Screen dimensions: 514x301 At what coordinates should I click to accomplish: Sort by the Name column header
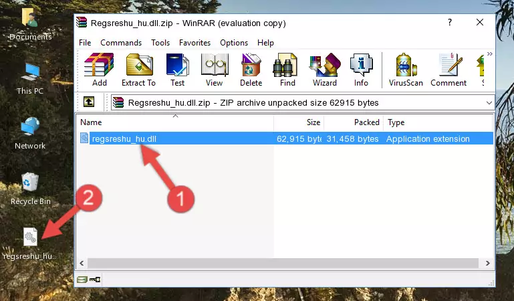[x=175, y=122]
